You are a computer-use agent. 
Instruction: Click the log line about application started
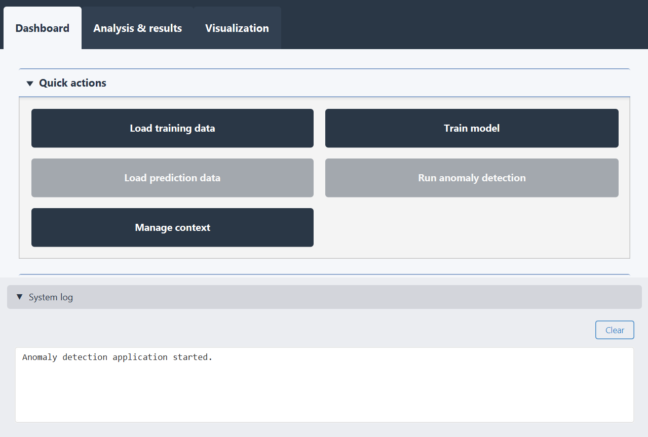coord(117,357)
